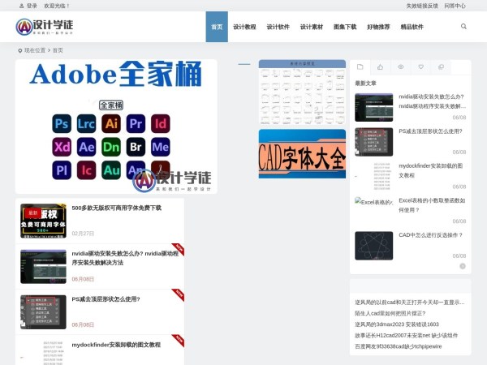Open the 设计教程 menu item
Image resolution: width=487 pixels, height=365 pixels.
(x=244, y=27)
